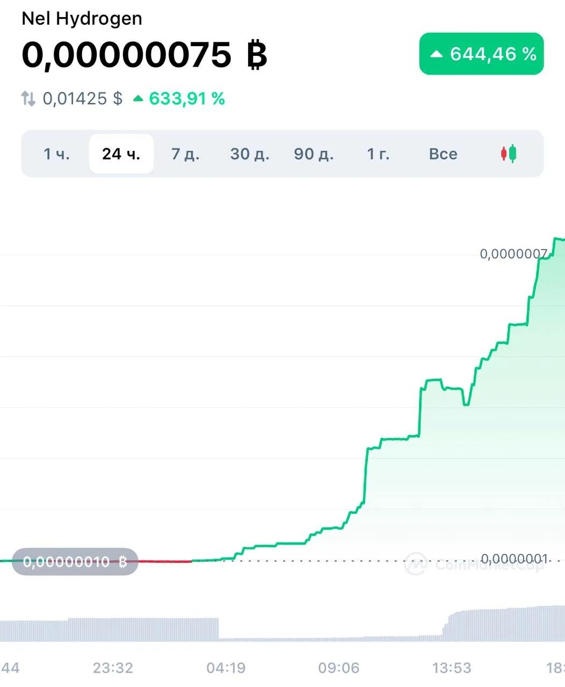This screenshot has height=687, width=565.
Task: Tap the 0,01425 $ price conversion
Action: [83, 99]
